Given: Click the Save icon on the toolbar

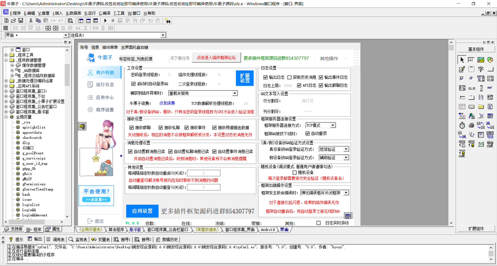Looking at the screenshot, I should coord(21,21).
